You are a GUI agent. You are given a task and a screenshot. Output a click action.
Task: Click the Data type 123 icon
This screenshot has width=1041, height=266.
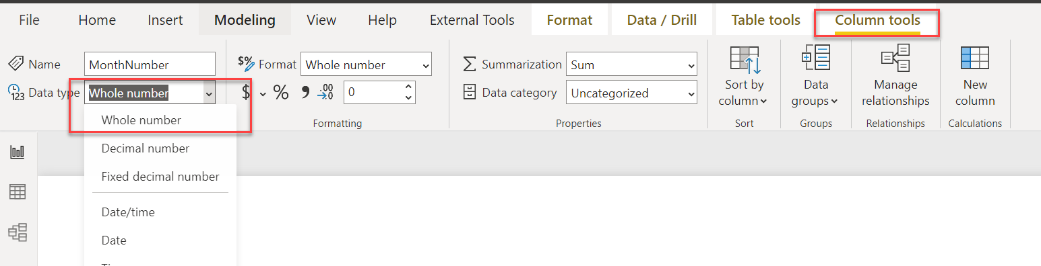coord(16,93)
